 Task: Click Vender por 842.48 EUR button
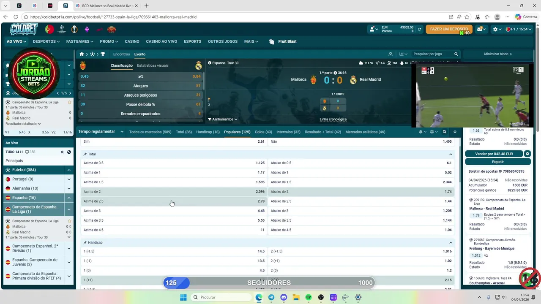point(494,154)
